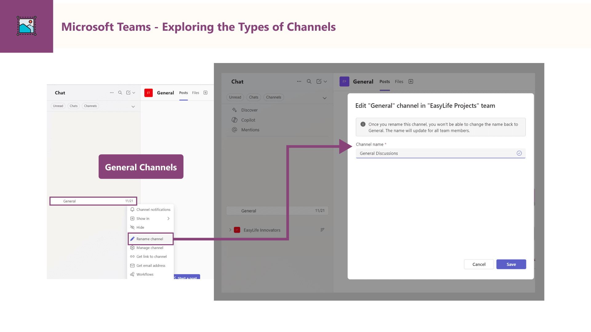Viewport: 591px width, 332px height.
Task: Click the Channel name input field
Action: pyautogui.click(x=437, y=153)
